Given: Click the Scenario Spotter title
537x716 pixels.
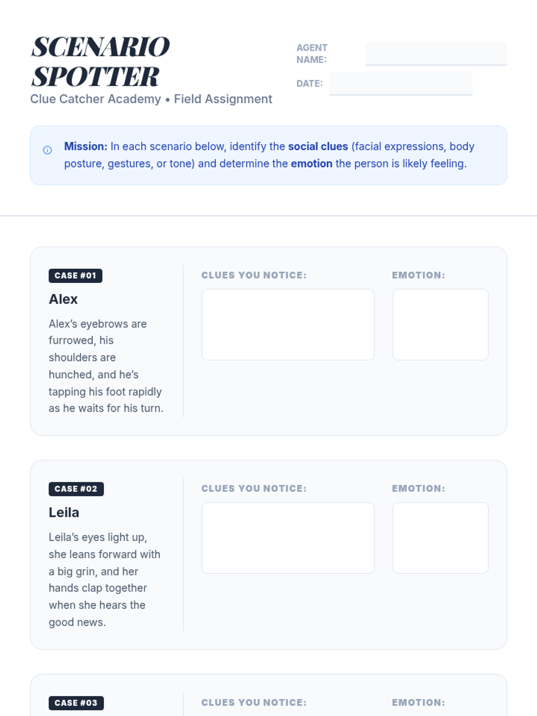Looking at the screenshot, I should coord(100,61).
